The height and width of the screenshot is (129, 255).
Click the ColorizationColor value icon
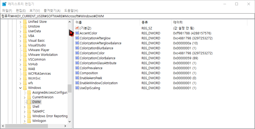[x=77, y=53]
